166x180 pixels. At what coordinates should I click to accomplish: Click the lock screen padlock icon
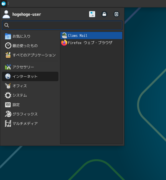click(x=104, y=14)
